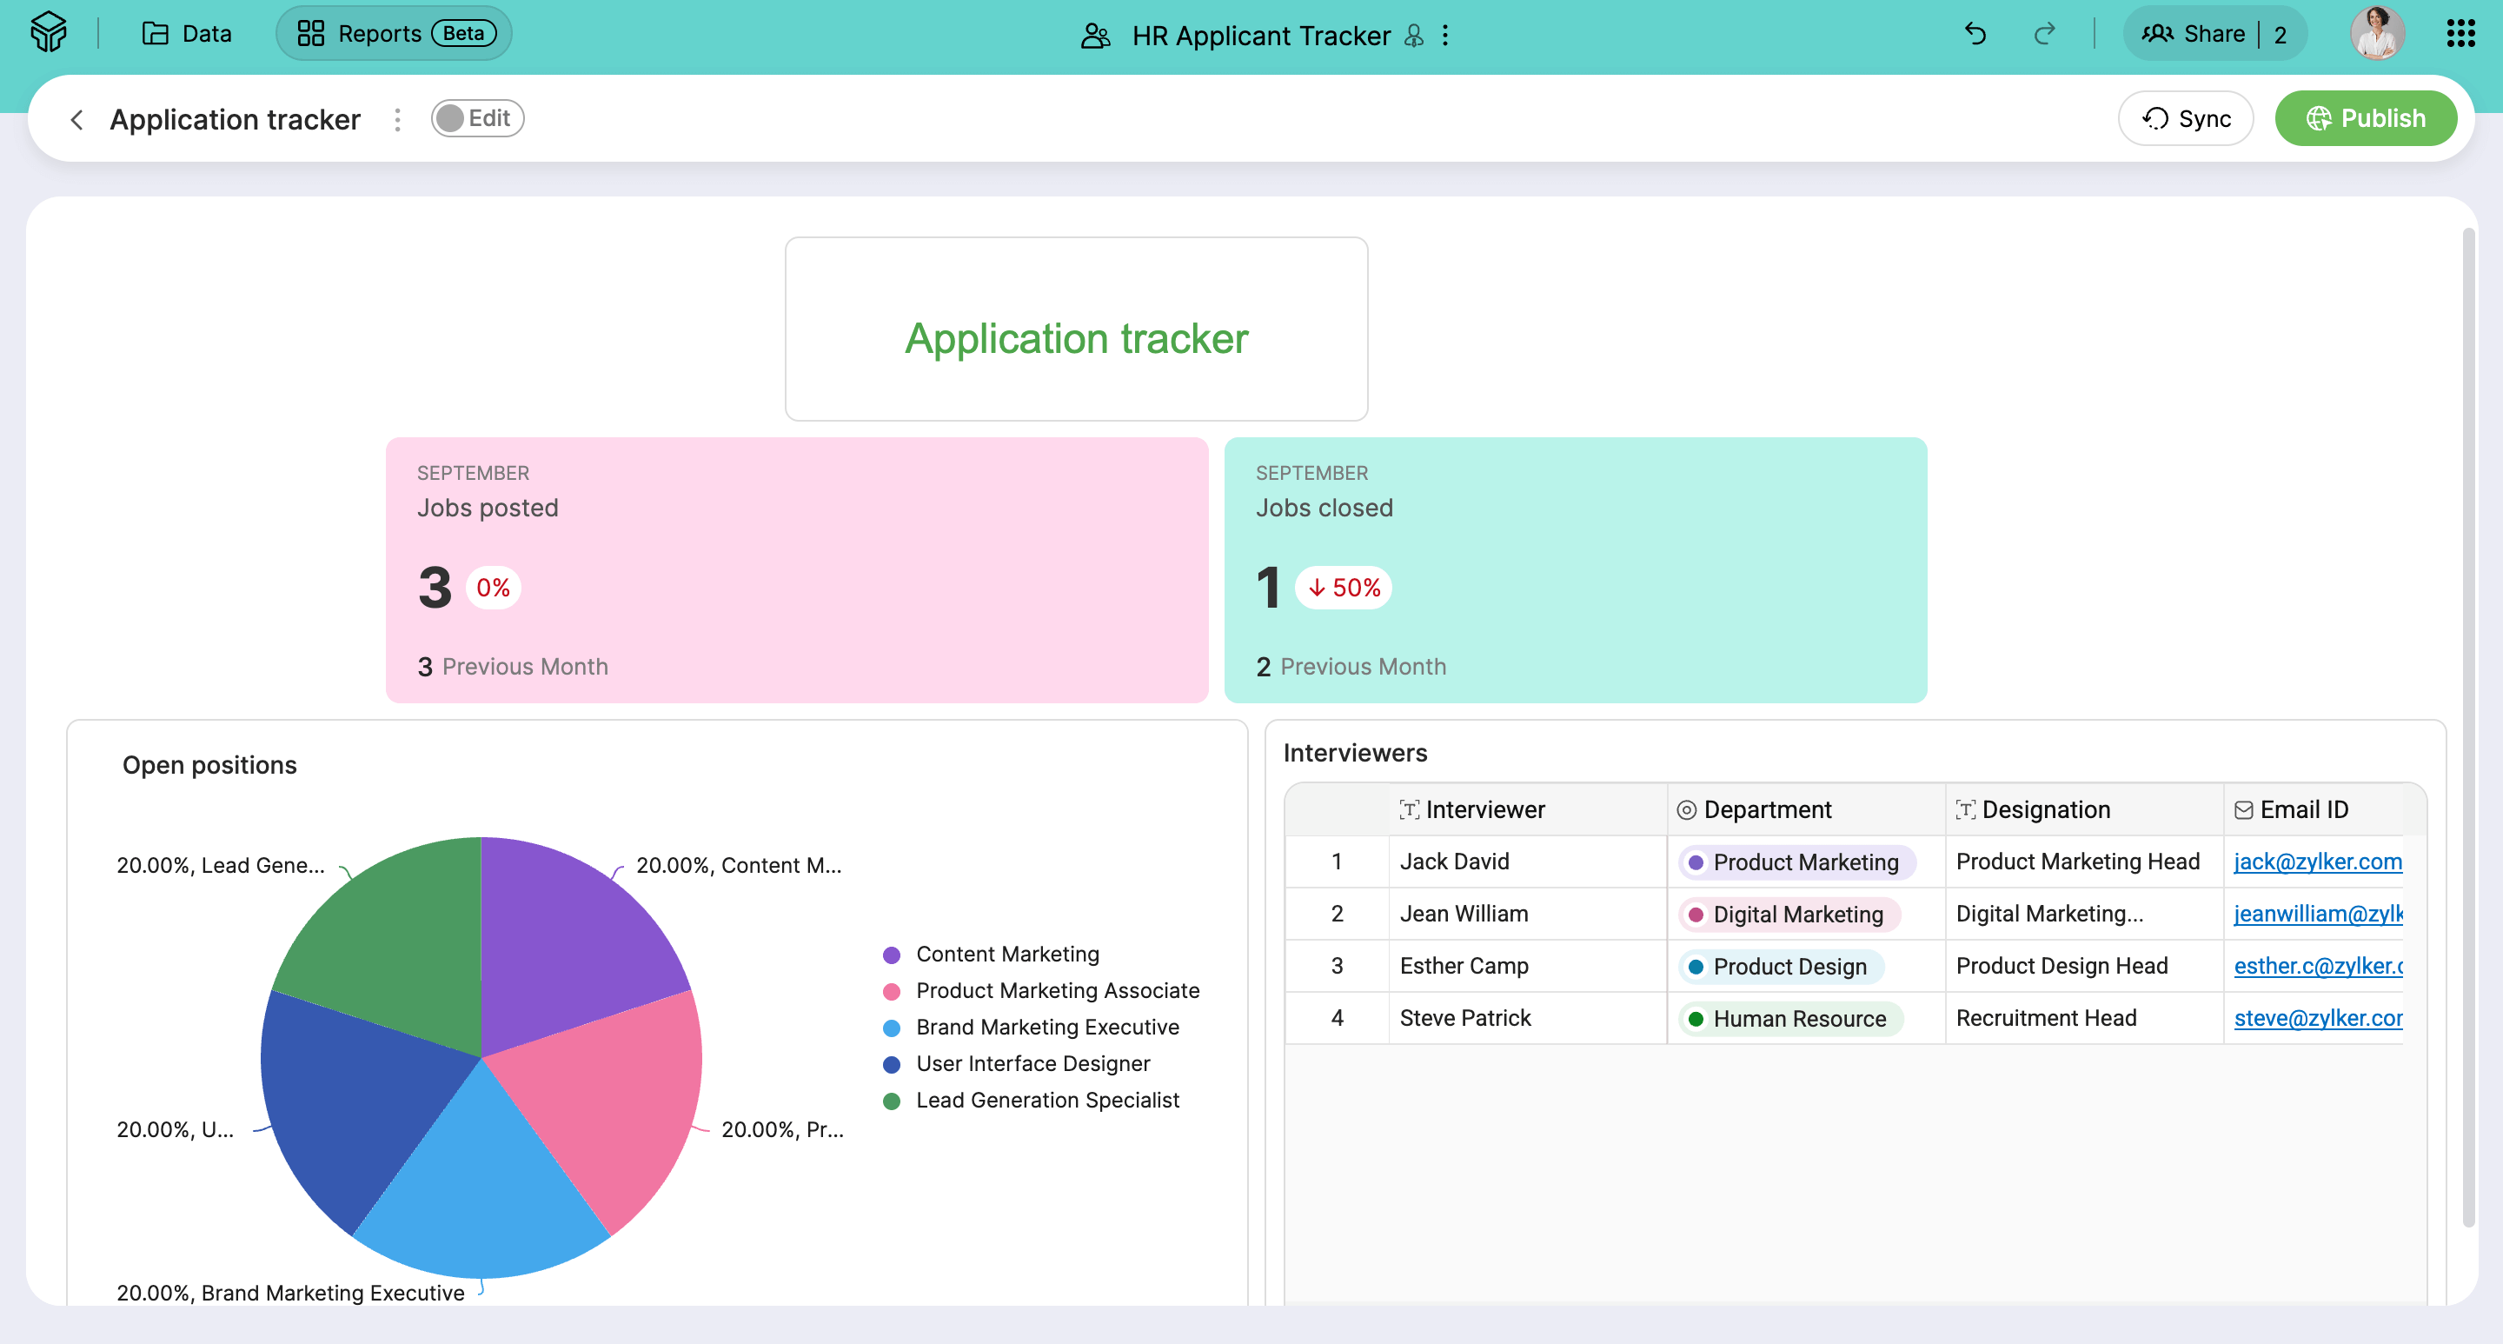This screenshot has height=1344, width=2503.
Task: Click the Department column header
Action: pyautogui.click(x=1767, y=809)
